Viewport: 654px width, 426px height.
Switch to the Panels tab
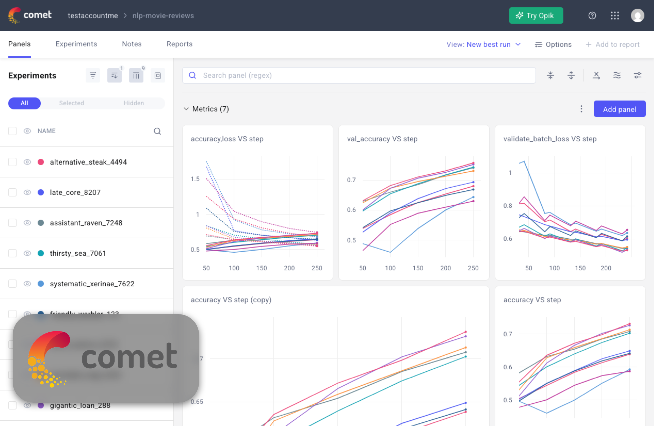pyautogui.click(x=19, y=44)
